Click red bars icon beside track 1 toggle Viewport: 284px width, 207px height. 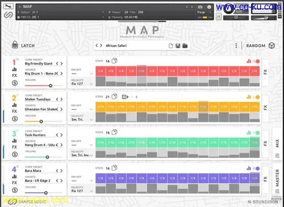tap(248, 61)
